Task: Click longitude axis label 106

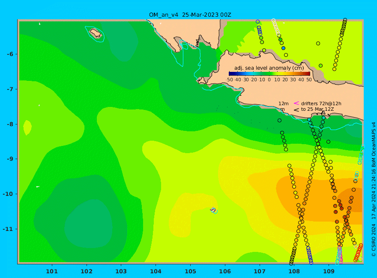Action: pos(225,272)
